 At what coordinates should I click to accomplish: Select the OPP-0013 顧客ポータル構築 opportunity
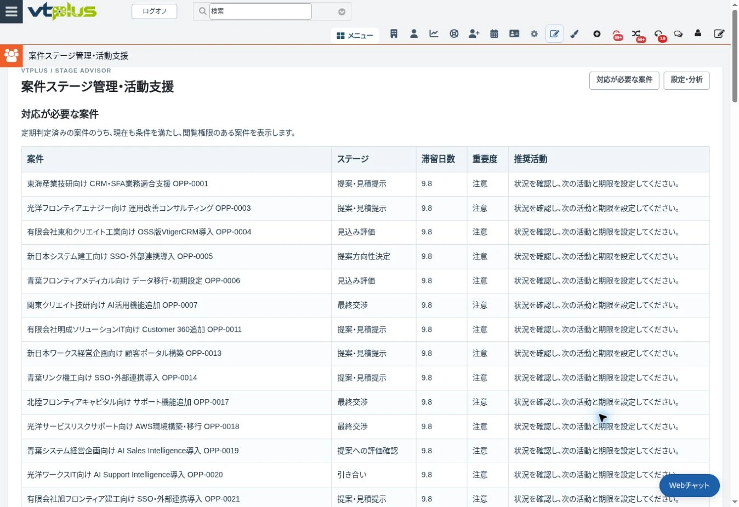point(365,354)
